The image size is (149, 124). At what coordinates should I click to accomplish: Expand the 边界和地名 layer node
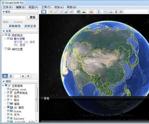pos(5,93)
